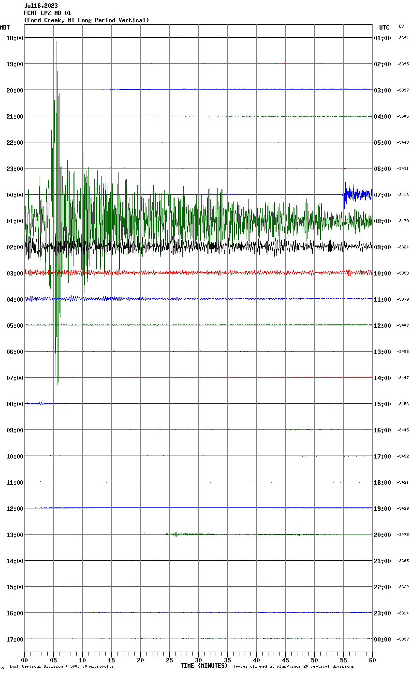Click the small green event on the 13:00 trace

coord(176,534)
